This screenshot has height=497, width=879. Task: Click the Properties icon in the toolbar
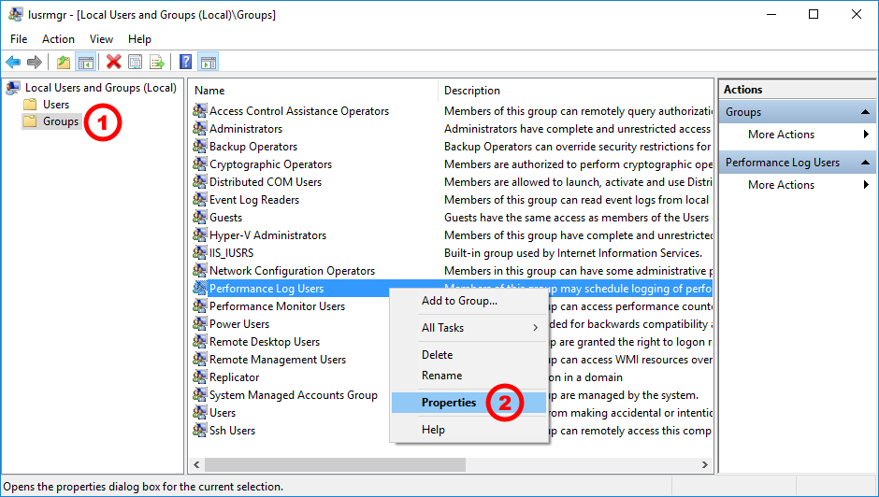click(x=136, y=63)
